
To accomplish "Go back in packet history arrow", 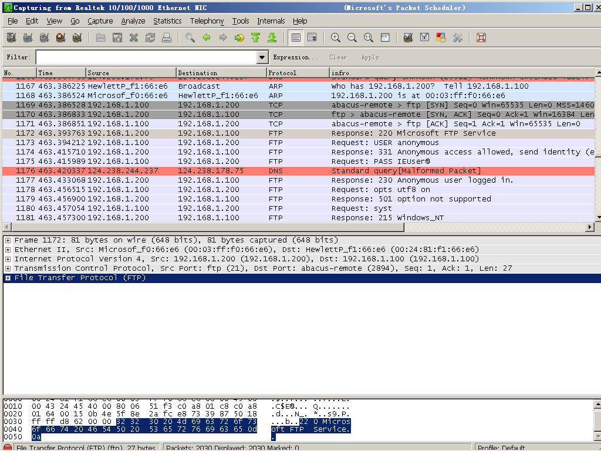I will (x=206, y=37).
